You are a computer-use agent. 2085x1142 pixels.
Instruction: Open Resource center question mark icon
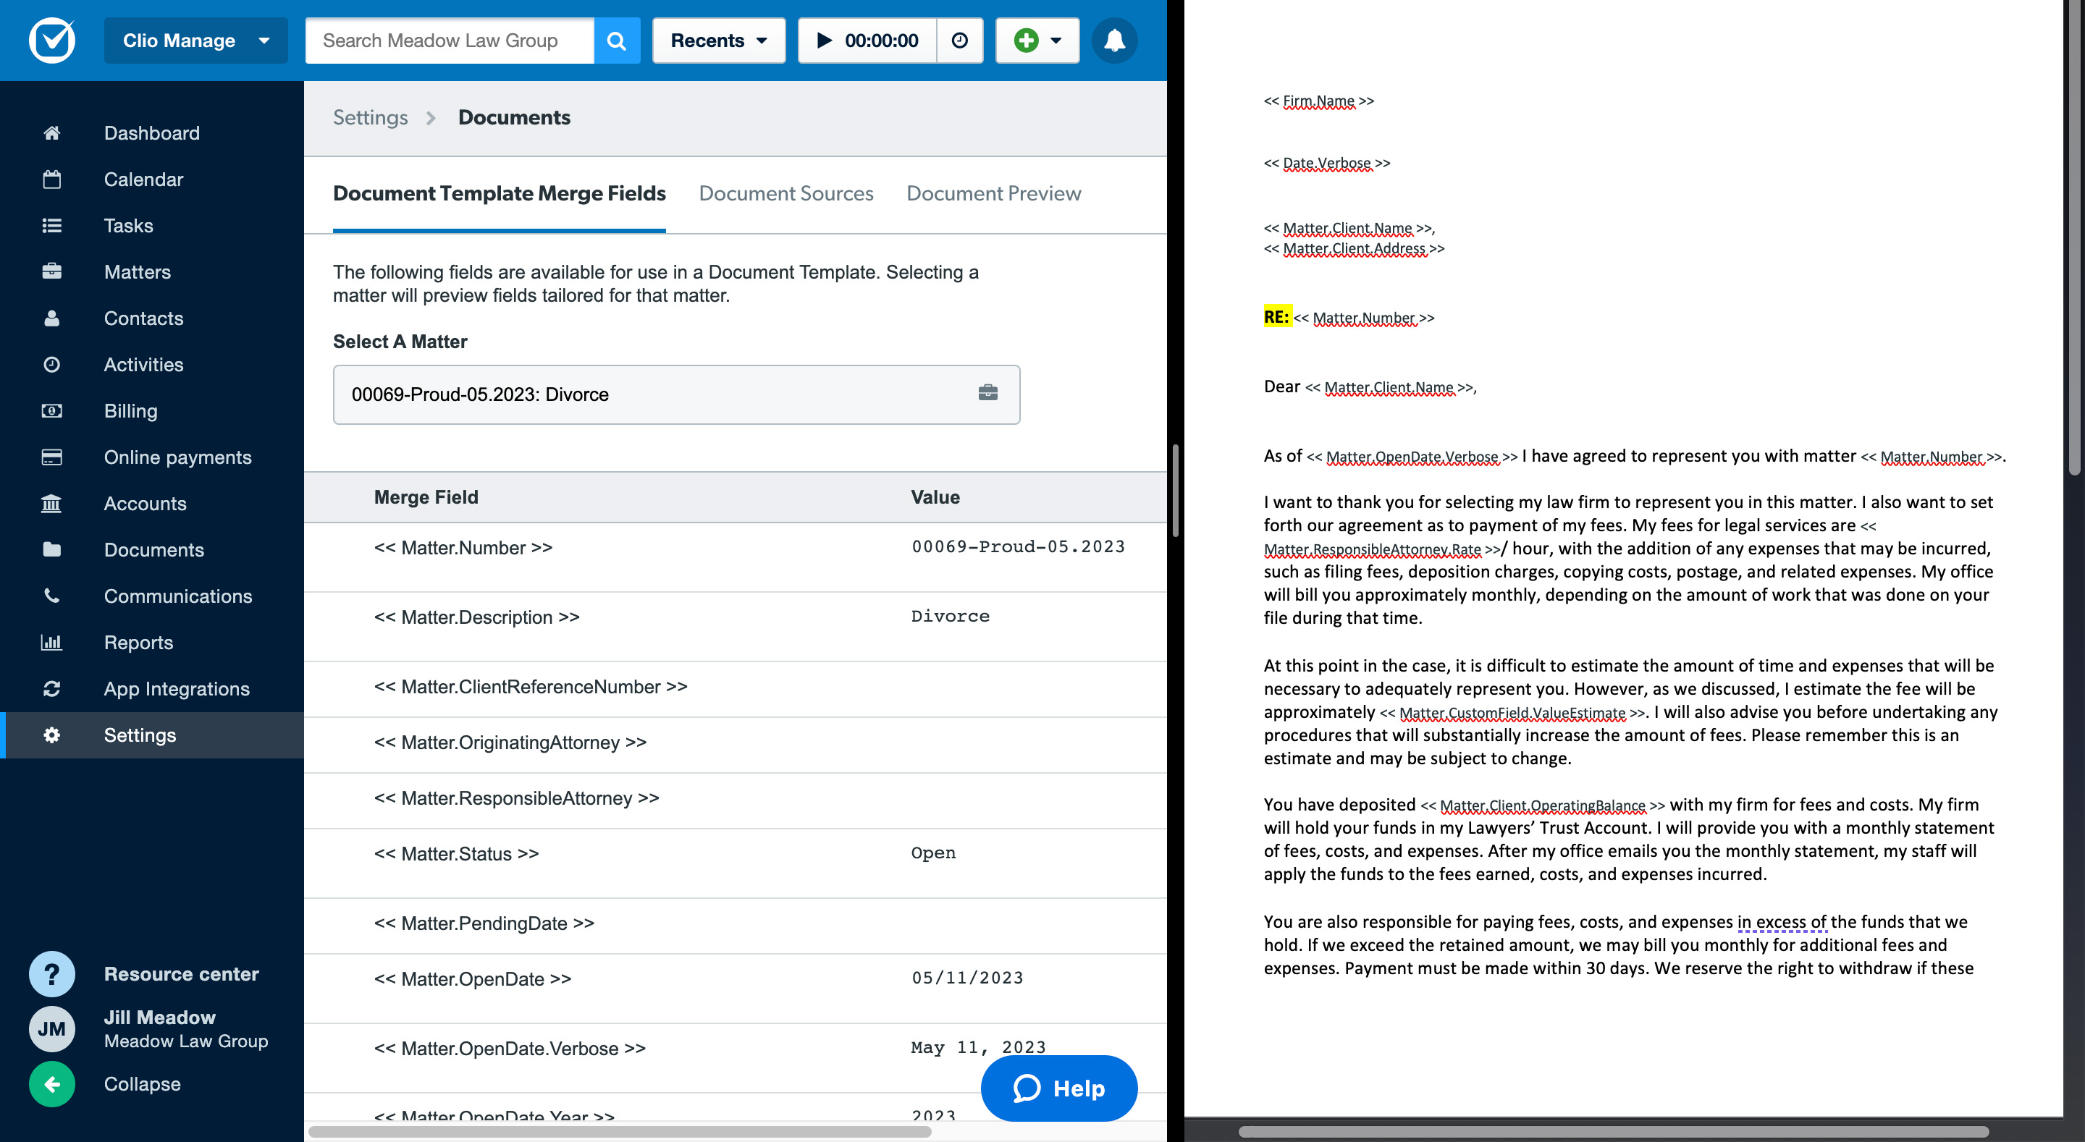[x=52, y=973]
